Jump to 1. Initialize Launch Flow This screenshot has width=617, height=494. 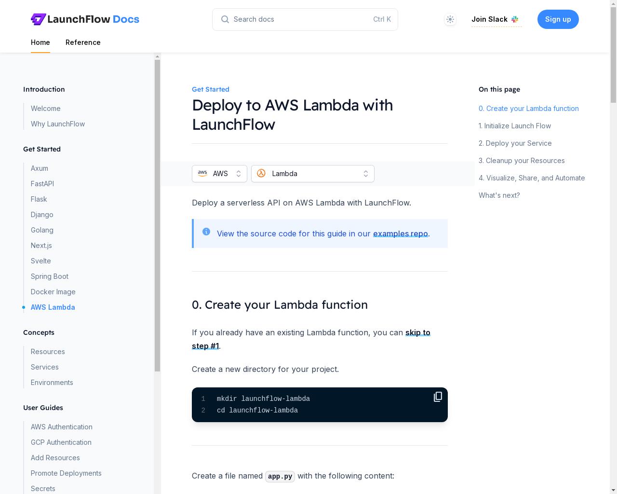pyautogui.click(x=515, y=126)
